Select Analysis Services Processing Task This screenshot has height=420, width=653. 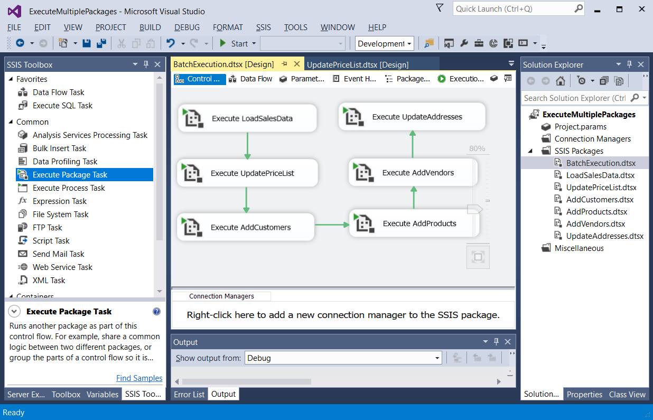click(x=90, y=135)
